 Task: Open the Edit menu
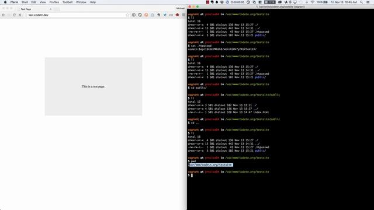pos(34,2)
